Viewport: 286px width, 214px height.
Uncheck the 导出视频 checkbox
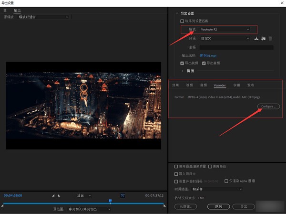pyautogui.click(x=182, y=63)
